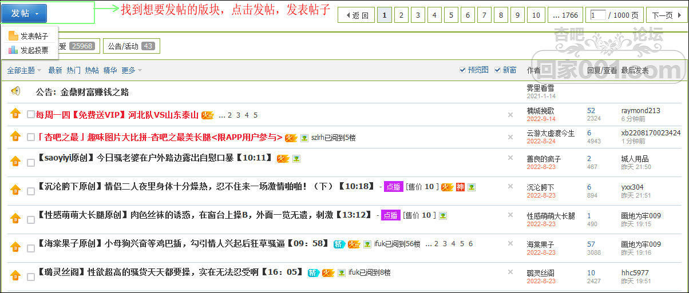The height and width of the screenshot is (293, 689).
Task: Expand the 更多 filter menu
Action: pyautogui.click(x=131, y=70)
